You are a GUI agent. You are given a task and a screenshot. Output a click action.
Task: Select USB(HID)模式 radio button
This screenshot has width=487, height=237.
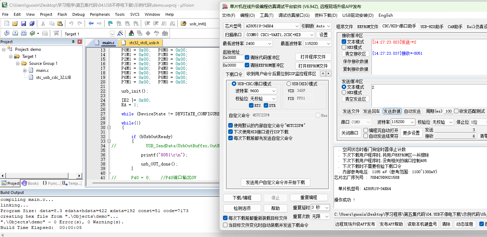pos(289,84)
